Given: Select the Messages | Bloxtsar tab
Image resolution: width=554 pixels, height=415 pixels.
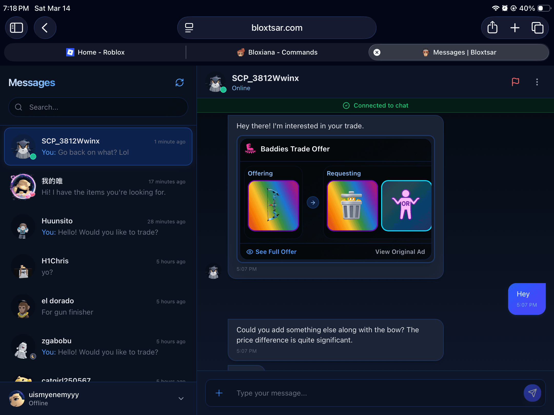Looking at the screenshot, I should [459, 52].
